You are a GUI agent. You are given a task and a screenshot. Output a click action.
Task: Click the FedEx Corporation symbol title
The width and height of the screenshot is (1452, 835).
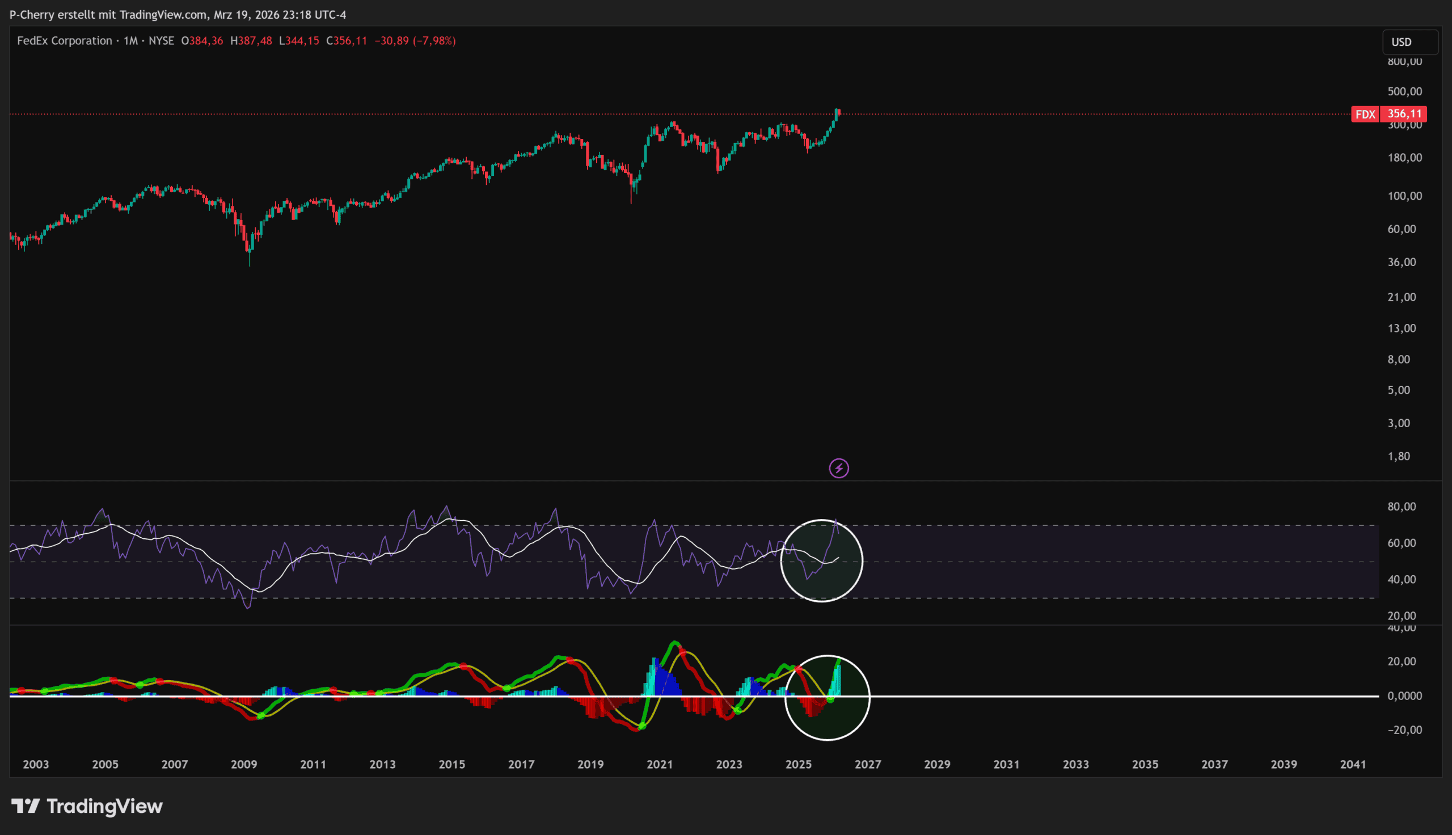[64, 41]
